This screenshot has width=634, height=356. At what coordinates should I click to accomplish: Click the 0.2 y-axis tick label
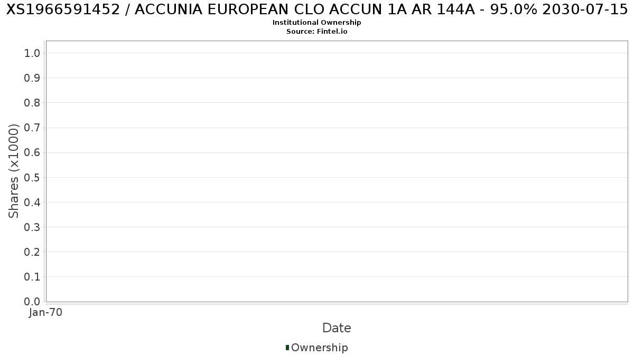[32, 252]
